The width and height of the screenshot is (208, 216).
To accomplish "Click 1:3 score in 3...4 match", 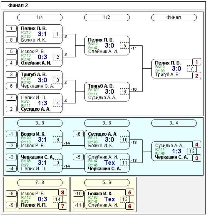I will tap(177, 151).
